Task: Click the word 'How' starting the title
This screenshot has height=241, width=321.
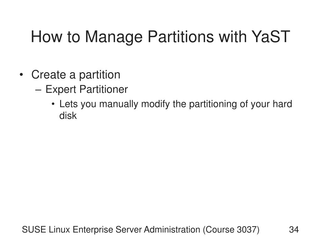Action: pos(46,36)
